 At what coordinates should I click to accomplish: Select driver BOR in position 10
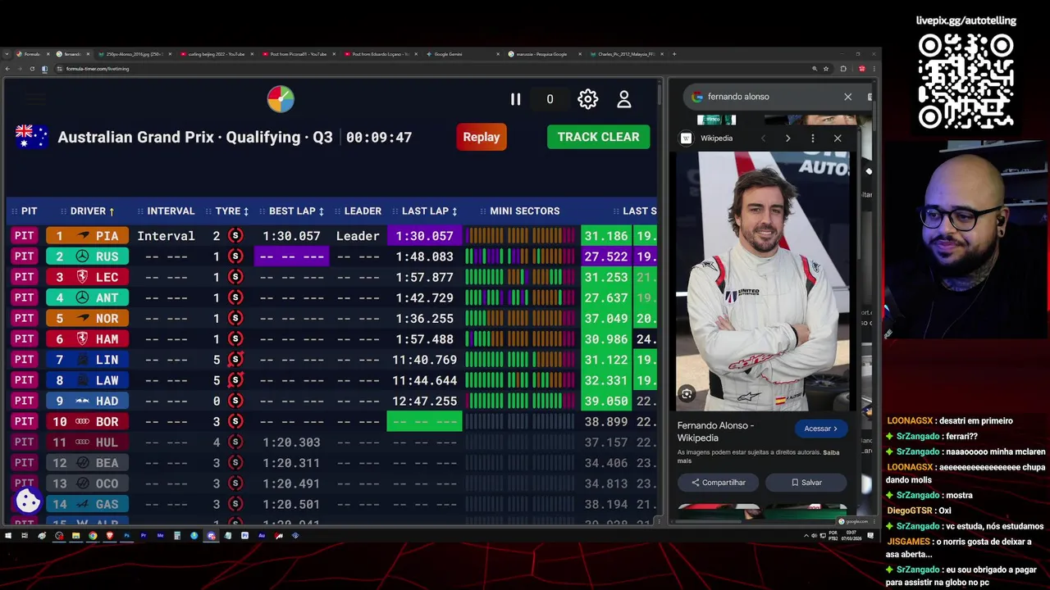click(x=87, y=421)
